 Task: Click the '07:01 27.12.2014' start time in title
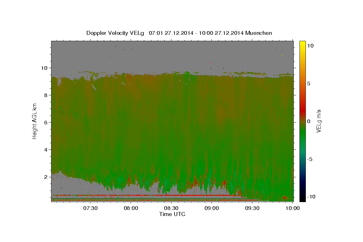171,33
